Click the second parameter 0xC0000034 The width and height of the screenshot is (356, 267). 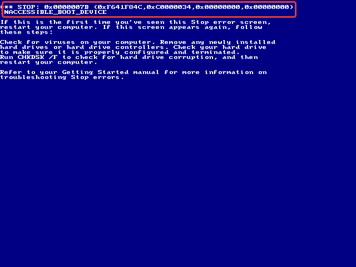169,7
